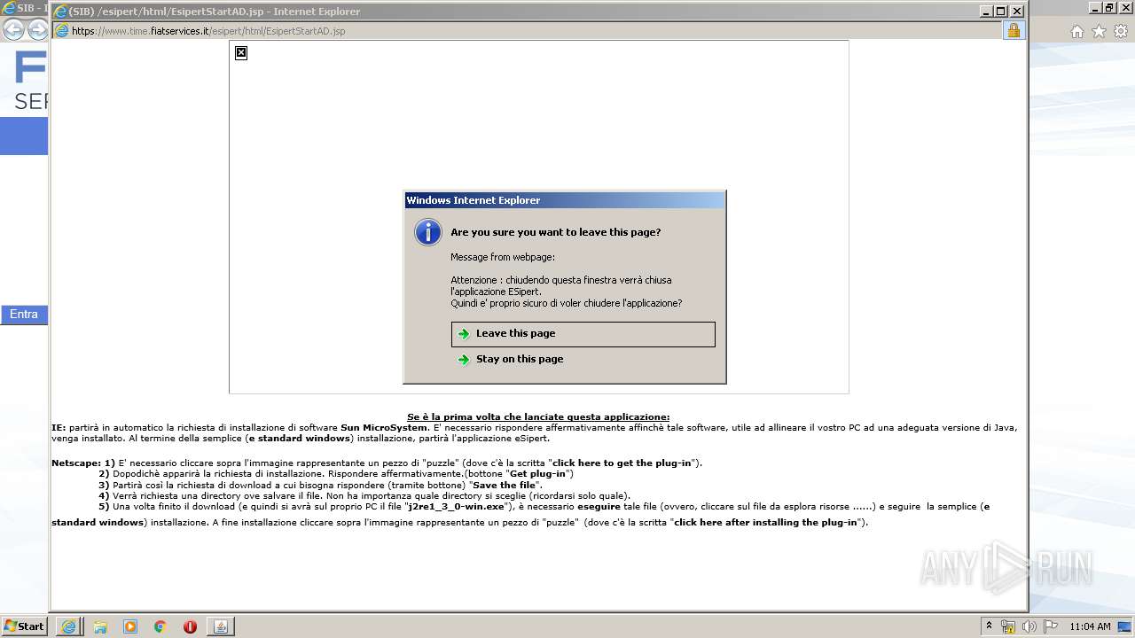This screenshot has height=638, width=1135.
Task: Click the dialog title 'Windows Internet Explorer'
Action: [474, 200]
